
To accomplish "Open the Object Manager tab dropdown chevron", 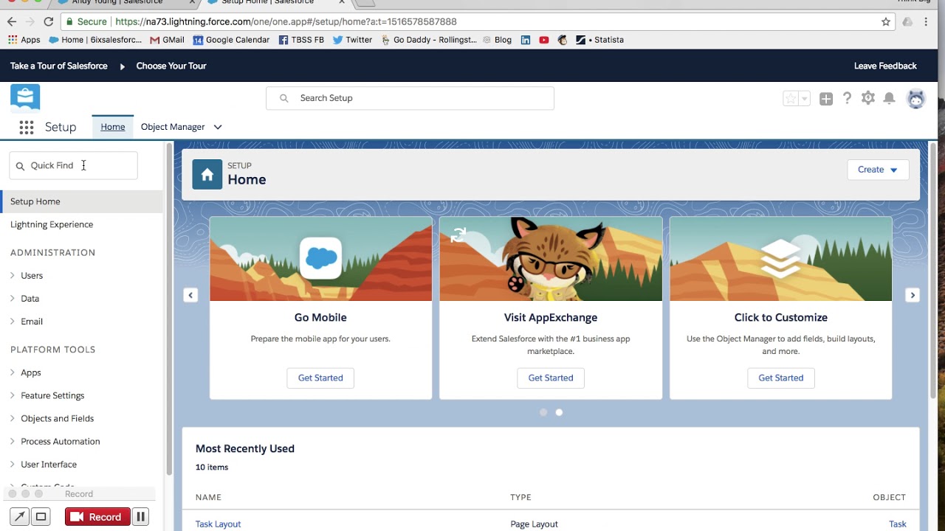I will pos(218,127).
